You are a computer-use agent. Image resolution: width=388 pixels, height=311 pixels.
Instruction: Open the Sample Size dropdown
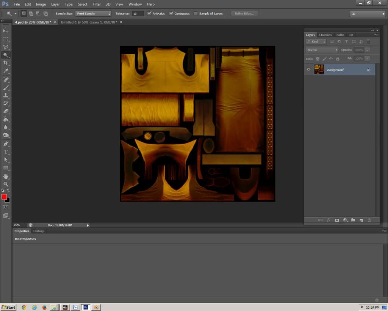tap(93, 14)
